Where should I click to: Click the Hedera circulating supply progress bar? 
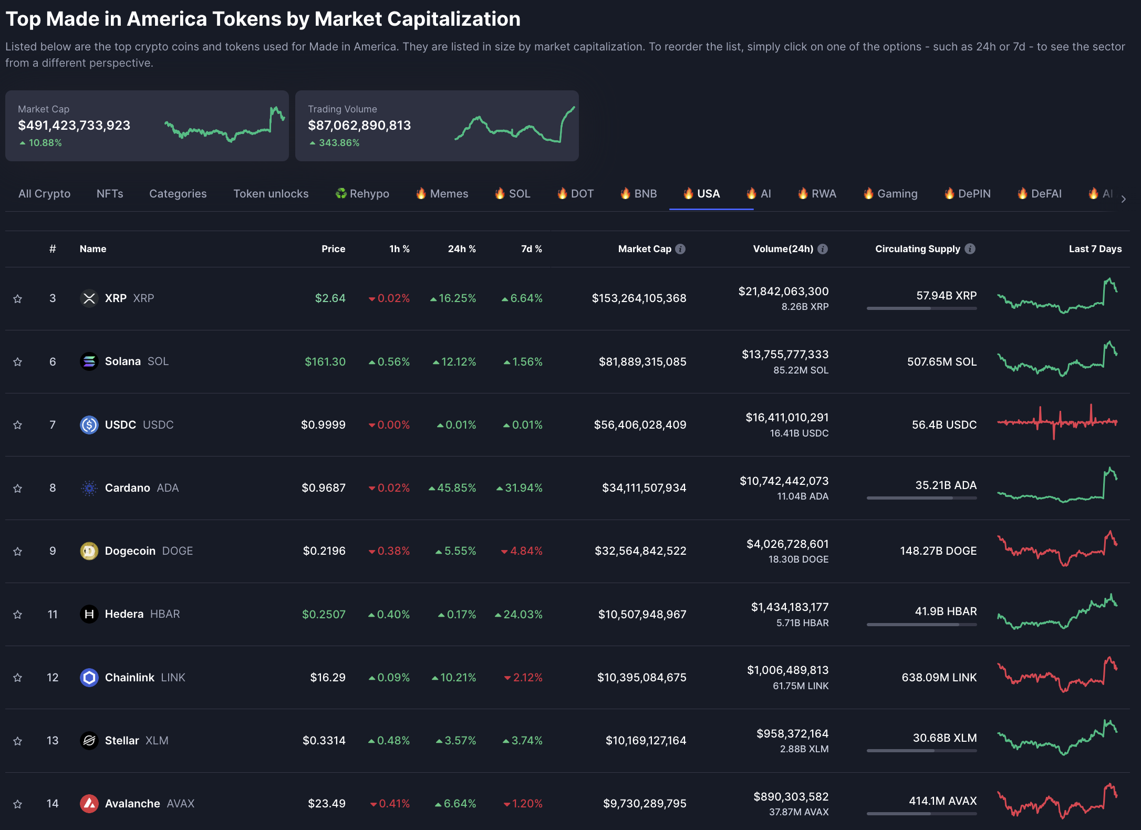921,625
